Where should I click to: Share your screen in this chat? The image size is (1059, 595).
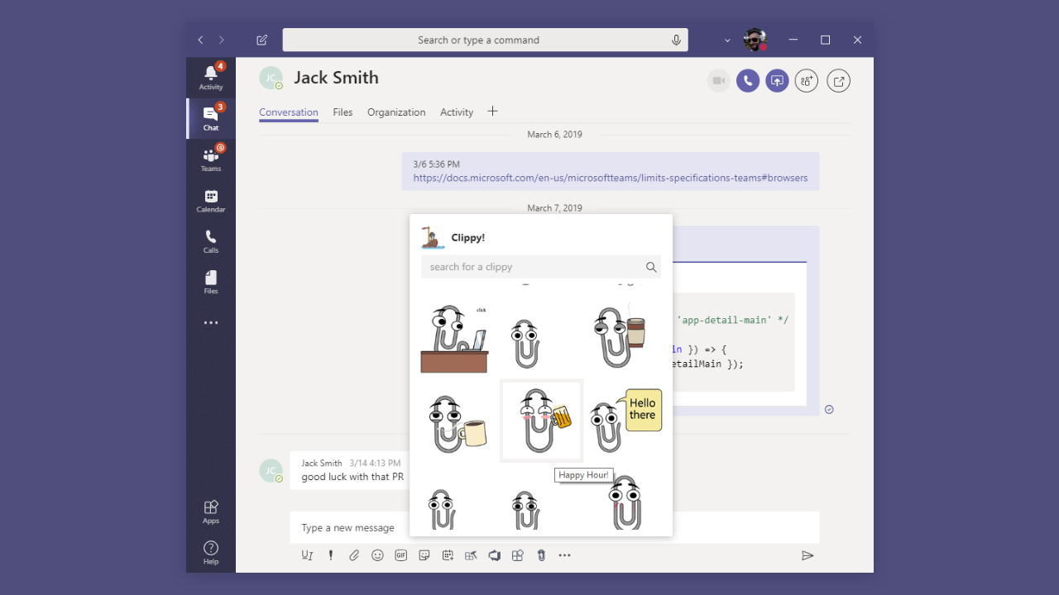pos(777,80)
